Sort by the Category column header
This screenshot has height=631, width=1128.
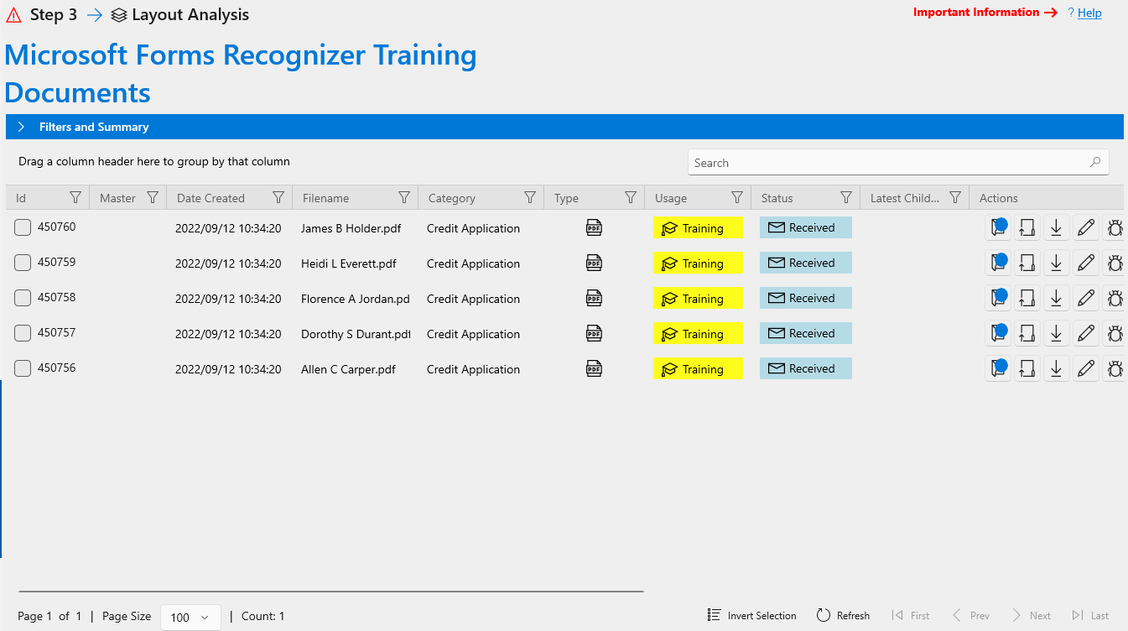click(452, 198)
